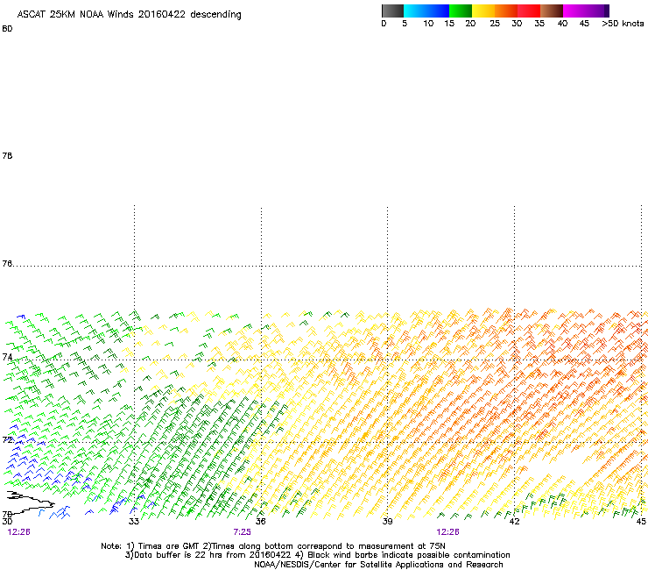Click longitude label 45 on bottom axis
This screenshot has height=570, width=648.
pyautogui.click(x=641, y=522)
